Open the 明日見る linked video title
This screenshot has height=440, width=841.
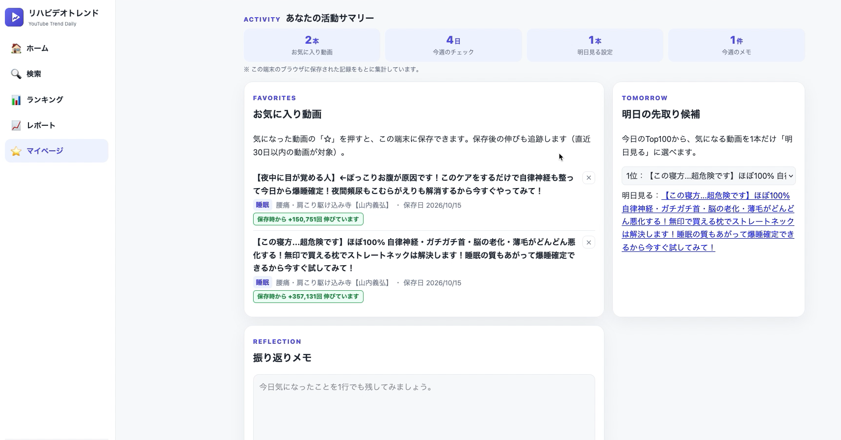point(708,221)
